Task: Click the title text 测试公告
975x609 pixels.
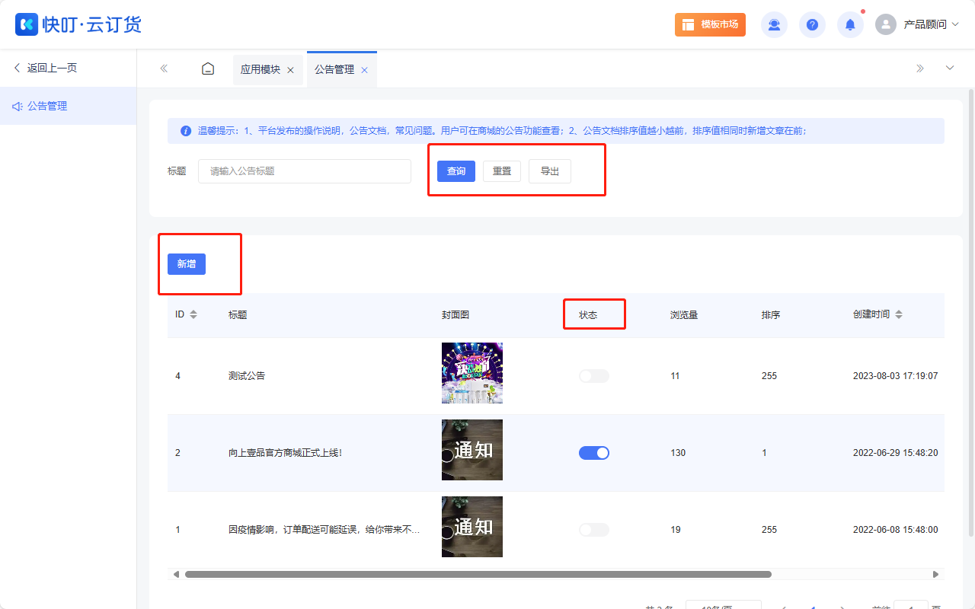Action: pyautogui.click(x=247, y=376)
